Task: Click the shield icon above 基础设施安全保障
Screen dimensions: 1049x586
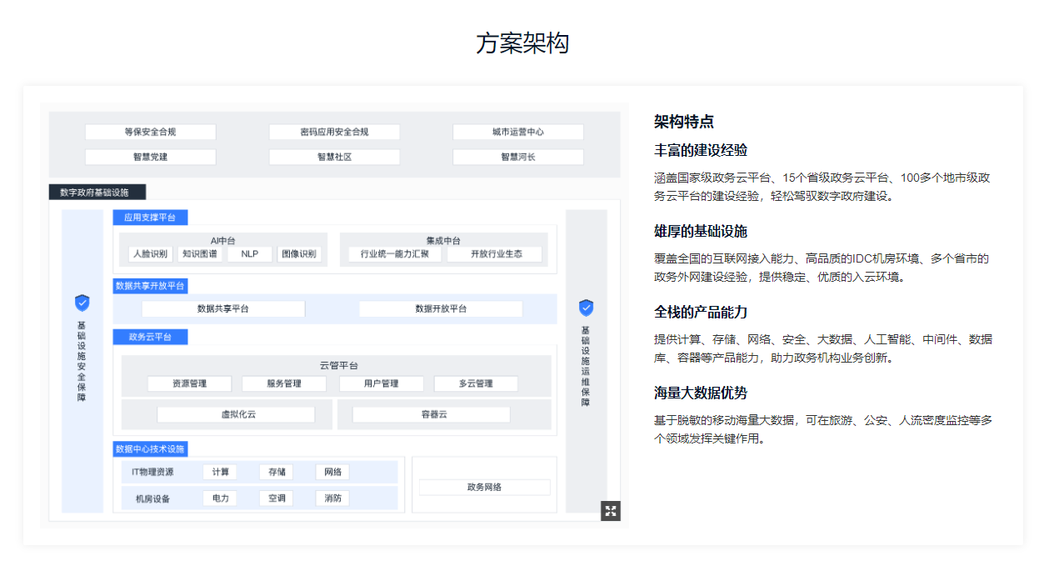Action: [82, 303]
